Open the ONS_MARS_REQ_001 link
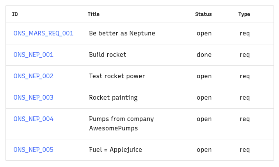This screenshot has width=279, height=167. pos(43,33)
